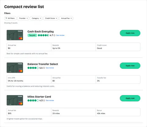This screenshot has height=127, width=147.
Task: Click the Balance Transfer Select rating circles
Action: point(33,68)
